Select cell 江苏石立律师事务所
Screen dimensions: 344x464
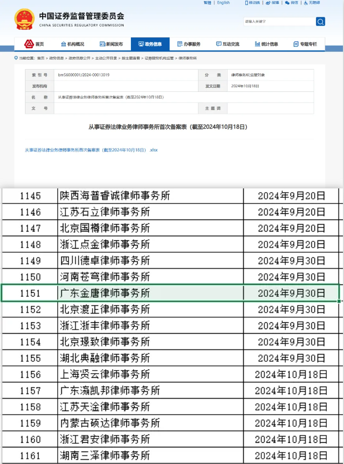click(x=151, y=212)
